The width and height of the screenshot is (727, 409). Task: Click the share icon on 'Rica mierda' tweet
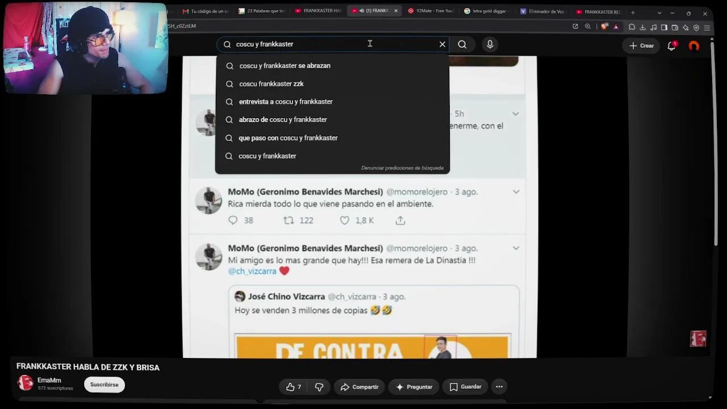(x=400, y=220)
